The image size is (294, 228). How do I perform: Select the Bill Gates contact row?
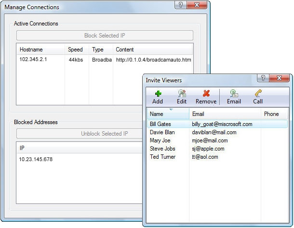[x=217, y=124]
